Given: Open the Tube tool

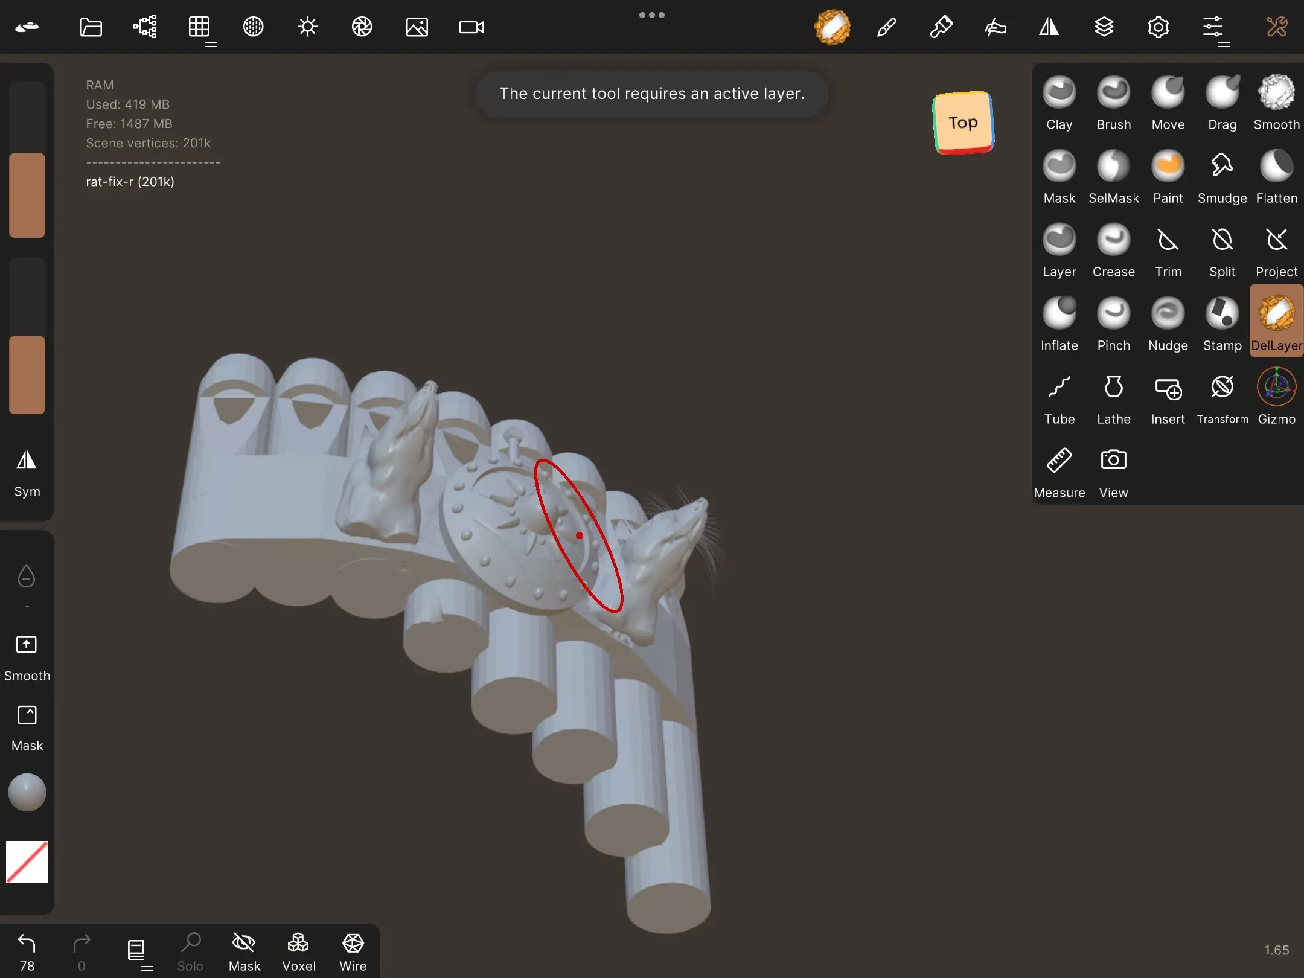Looking at the screenshot, I should click(x=1059, y=398).
